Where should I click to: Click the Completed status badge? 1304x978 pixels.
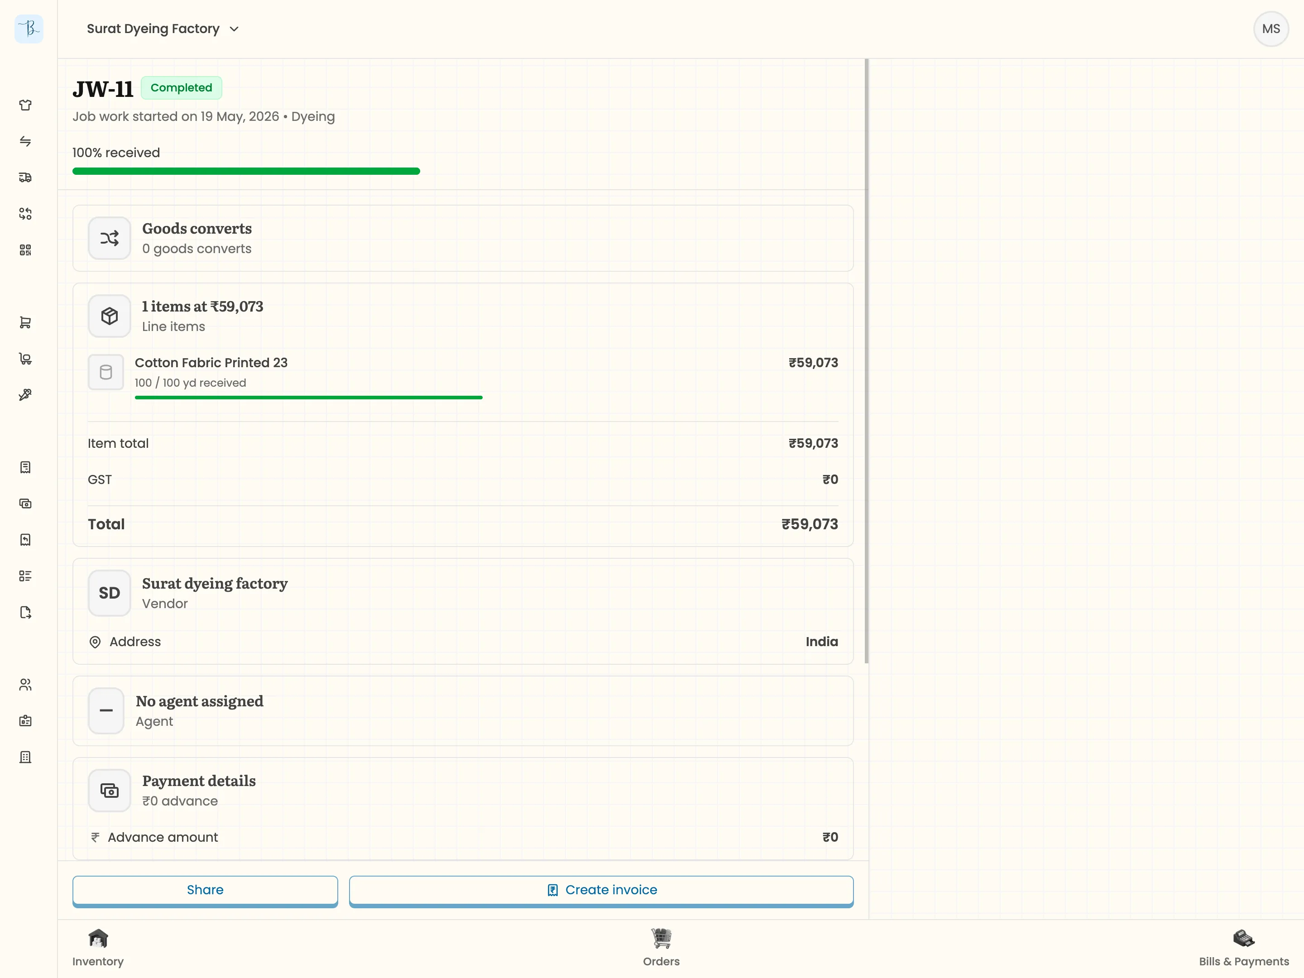click(x=181, y=88)
